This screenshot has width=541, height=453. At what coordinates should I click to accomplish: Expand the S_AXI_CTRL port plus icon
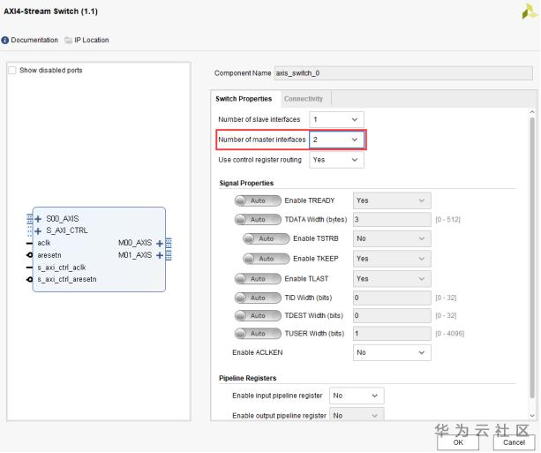pyautogui.click(x=38, y=230)
